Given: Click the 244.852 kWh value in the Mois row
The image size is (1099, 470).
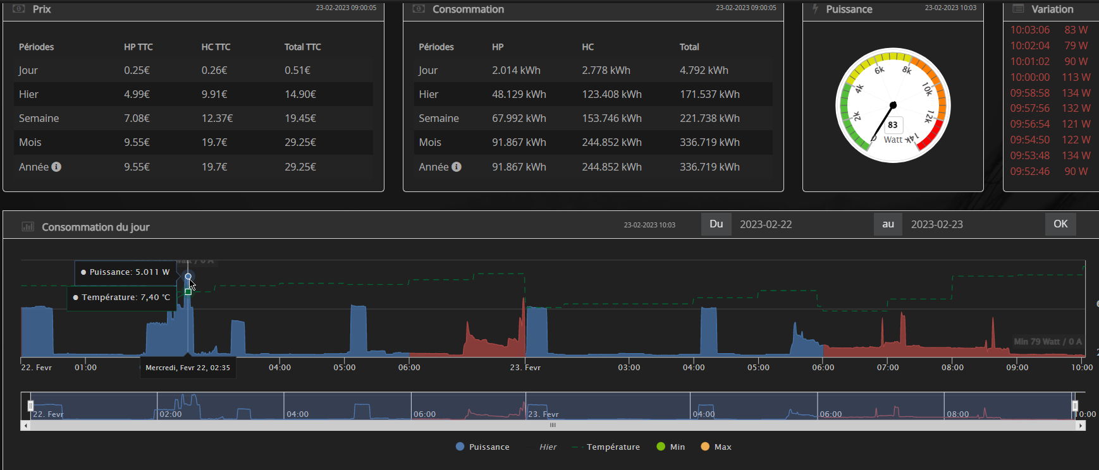Looking at the screenshot, I should [x=611, y=142].
